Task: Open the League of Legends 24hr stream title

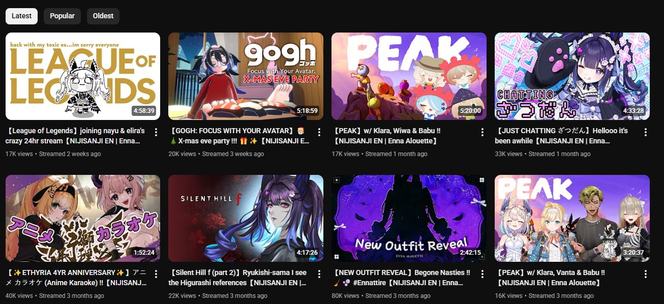Action: click(75, 136)
